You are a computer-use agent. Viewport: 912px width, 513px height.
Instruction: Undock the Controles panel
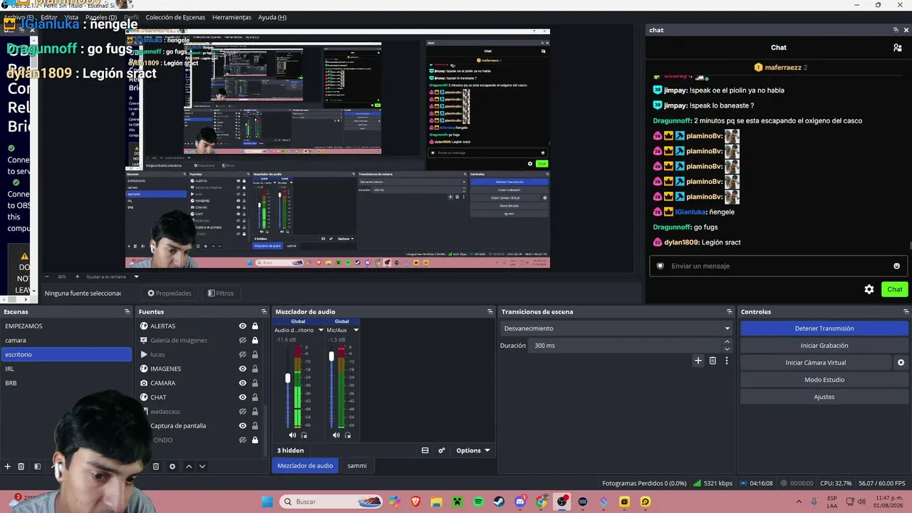point(906,311)
